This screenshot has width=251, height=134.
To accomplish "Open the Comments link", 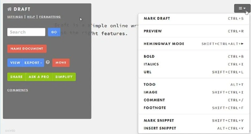I will pos(18,90).
